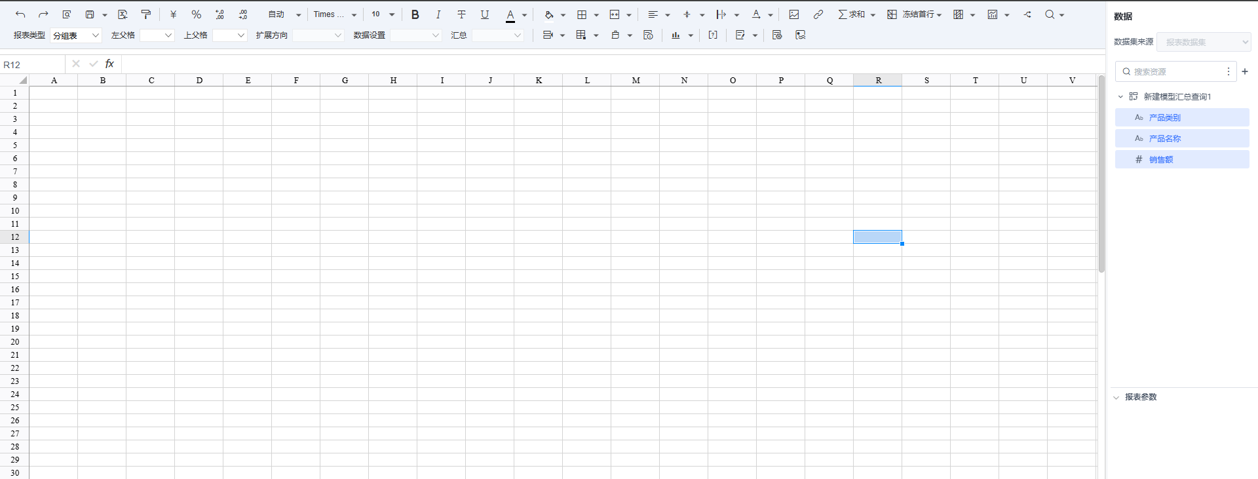
Task: Open the 左父格 dropdown
Action: 157,35
